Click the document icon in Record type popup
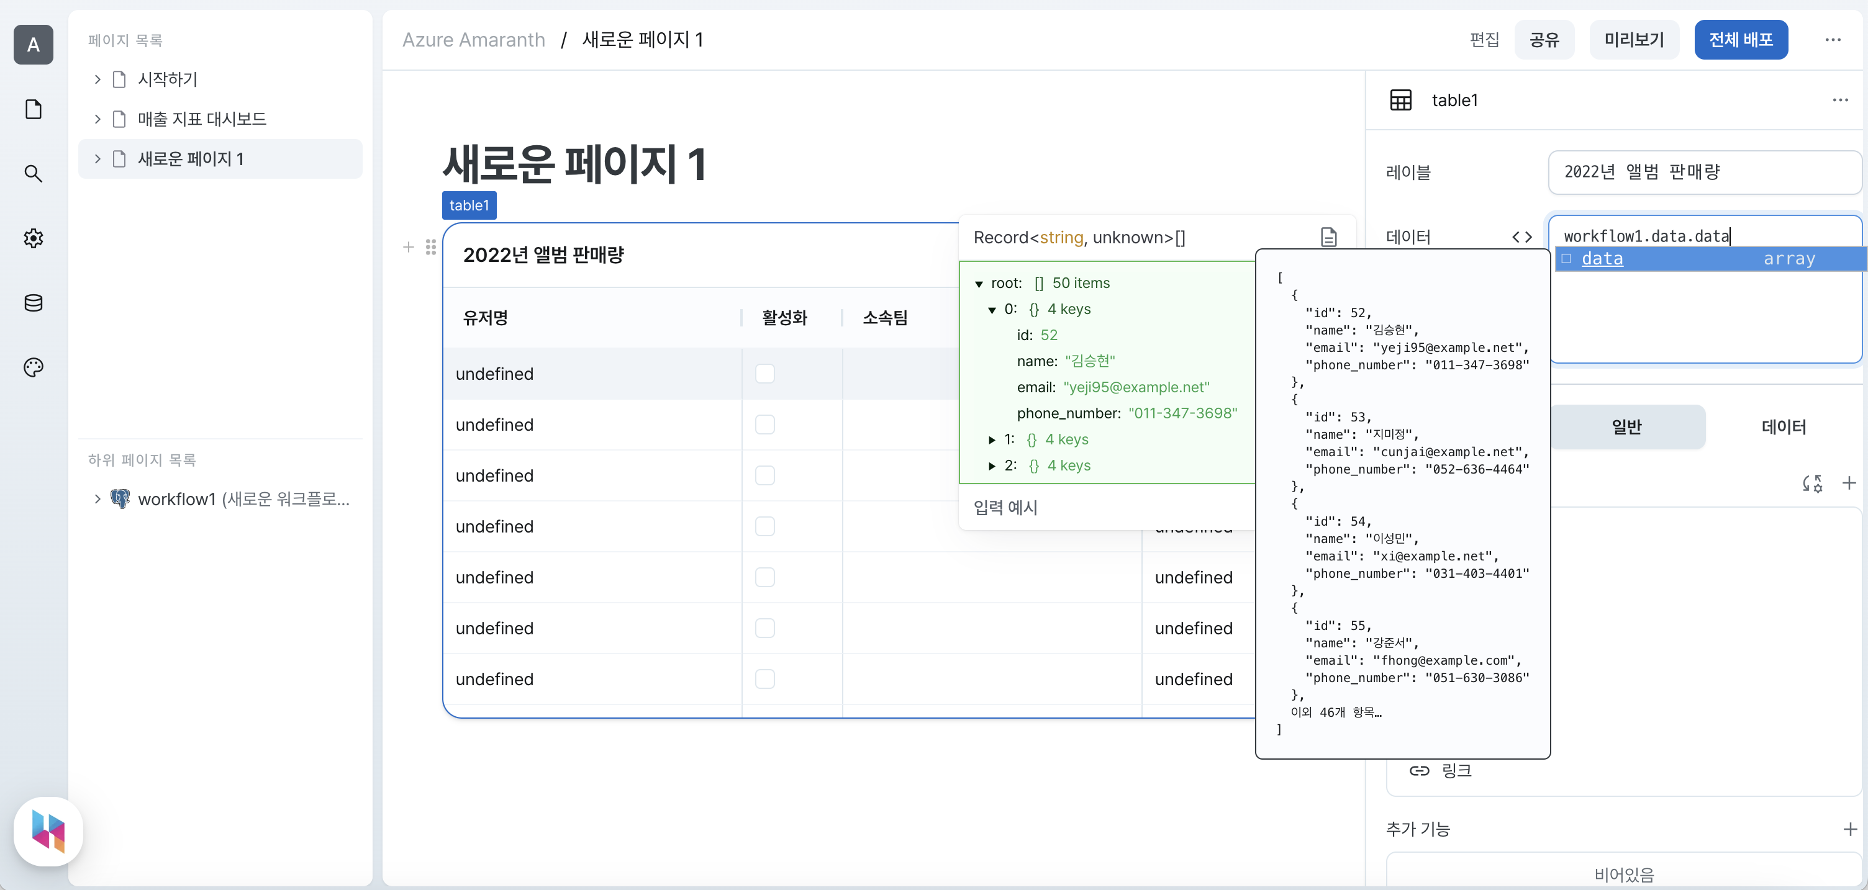 (x=1328, y=237)
